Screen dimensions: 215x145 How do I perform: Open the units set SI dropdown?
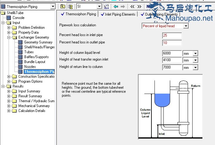tap(99, 6)
